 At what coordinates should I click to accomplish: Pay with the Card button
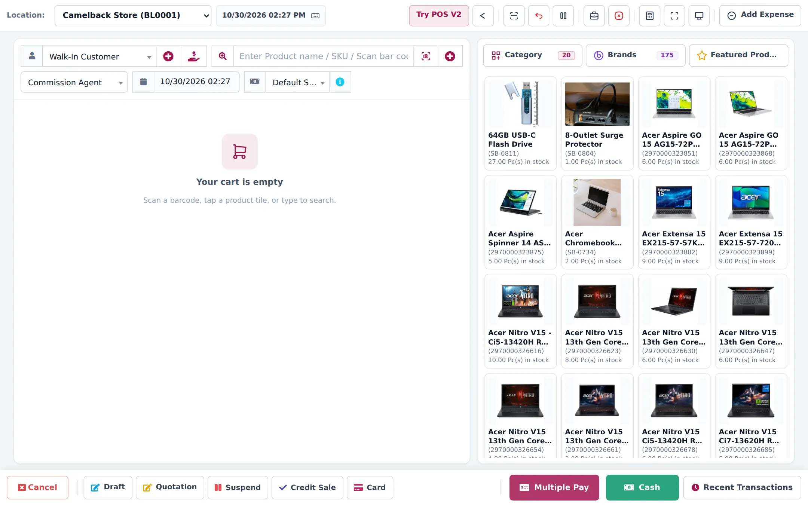[370, 487]
